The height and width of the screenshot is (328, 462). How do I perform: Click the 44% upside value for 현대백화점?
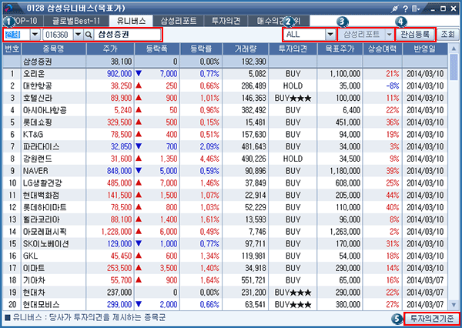pyautogui.click(x=393, y=195)
